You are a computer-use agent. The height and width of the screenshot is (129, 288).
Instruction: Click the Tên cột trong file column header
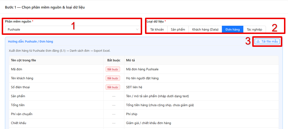click(x=23, y=60)
